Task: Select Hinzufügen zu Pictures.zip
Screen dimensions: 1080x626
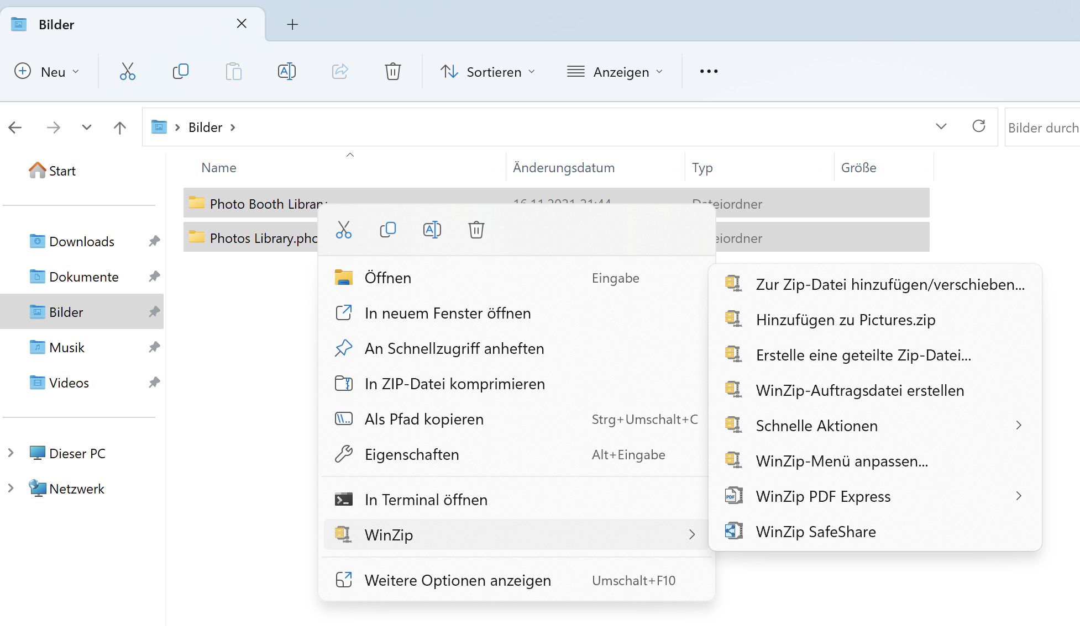Action: pos(875,320)
